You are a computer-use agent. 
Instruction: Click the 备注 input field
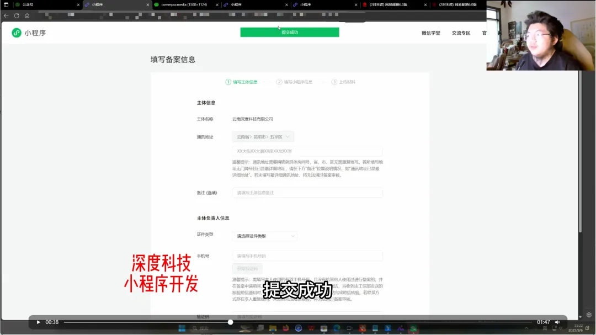coord(307,193)
